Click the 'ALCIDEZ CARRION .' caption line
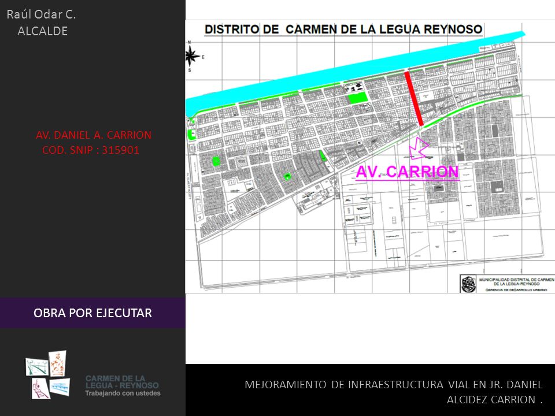 [495, 400]
